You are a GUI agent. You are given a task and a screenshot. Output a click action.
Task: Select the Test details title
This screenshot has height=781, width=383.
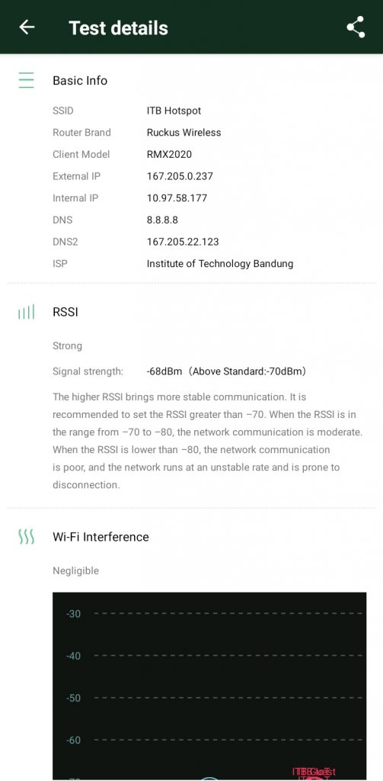[118, 28]
